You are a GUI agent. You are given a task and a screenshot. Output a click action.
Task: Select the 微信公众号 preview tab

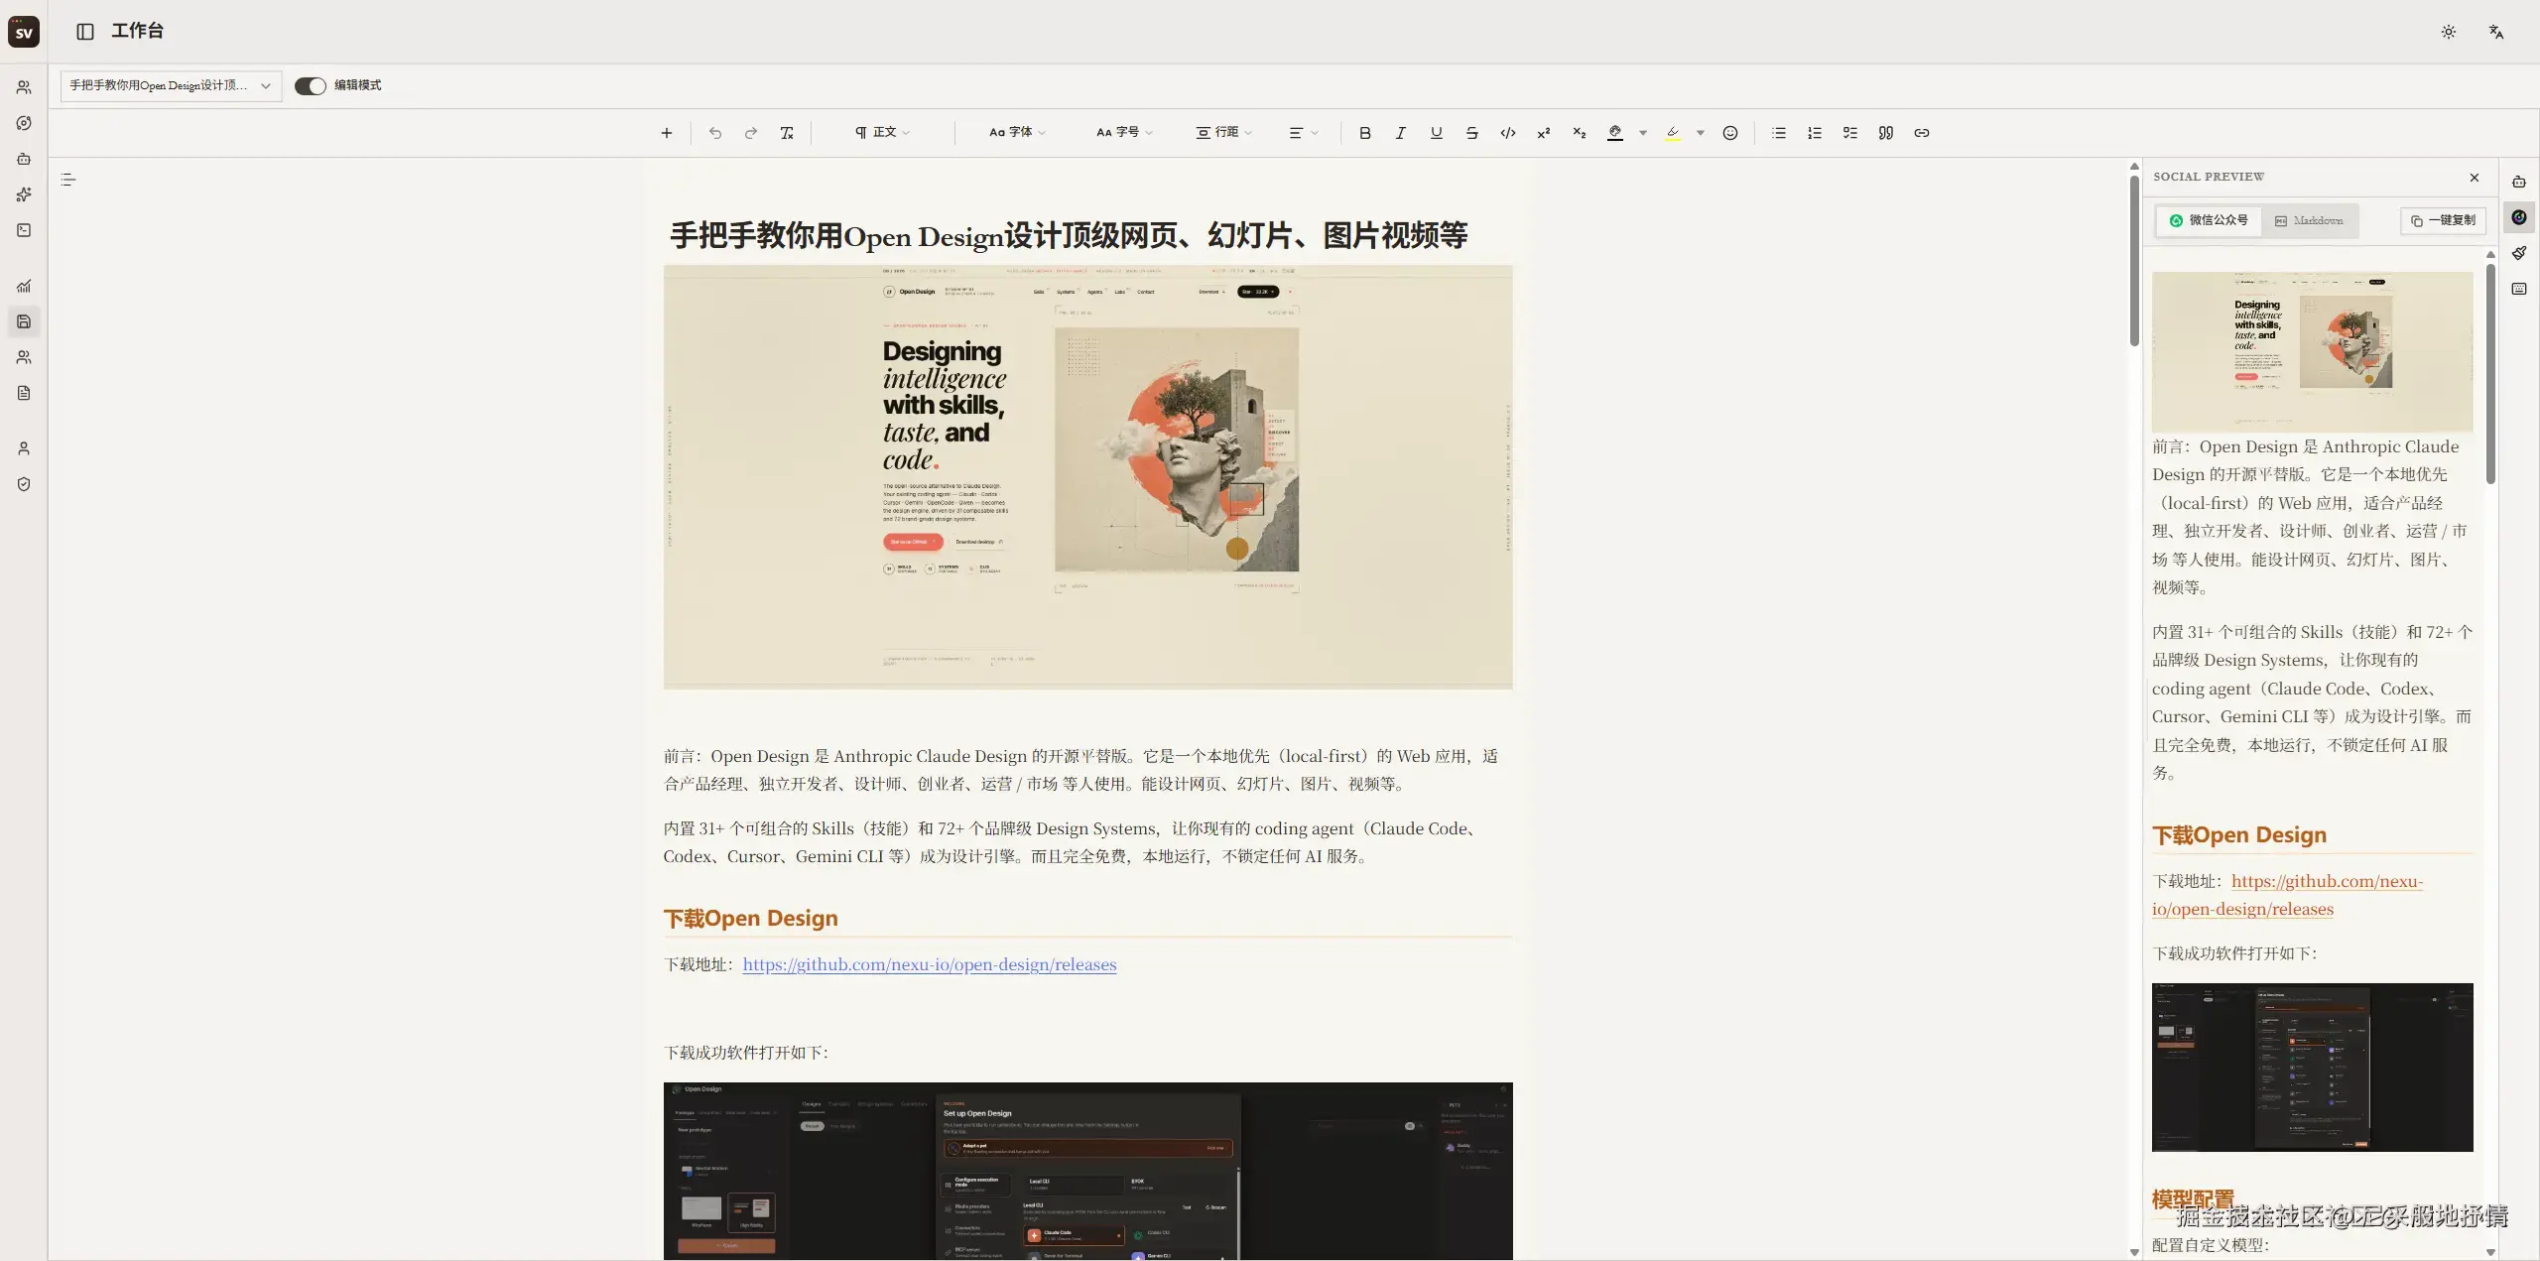tap(2209, 220)
